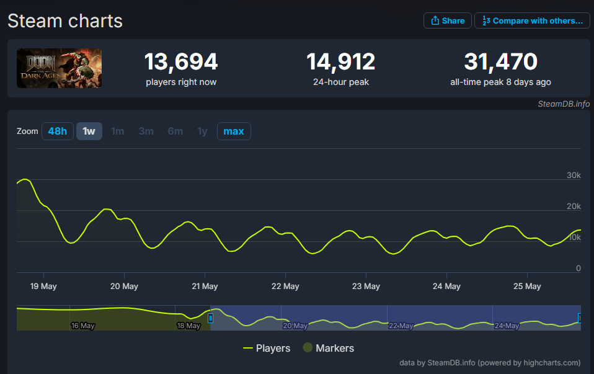Click the 25 May axis label
The height and width of the screenshot is (374, 594).
coord(527,287)
